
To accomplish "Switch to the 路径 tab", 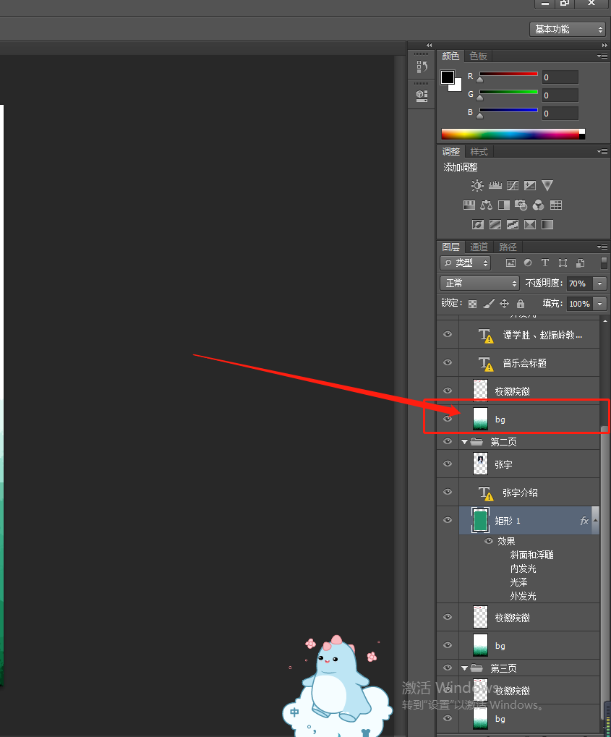I will 508,247.
